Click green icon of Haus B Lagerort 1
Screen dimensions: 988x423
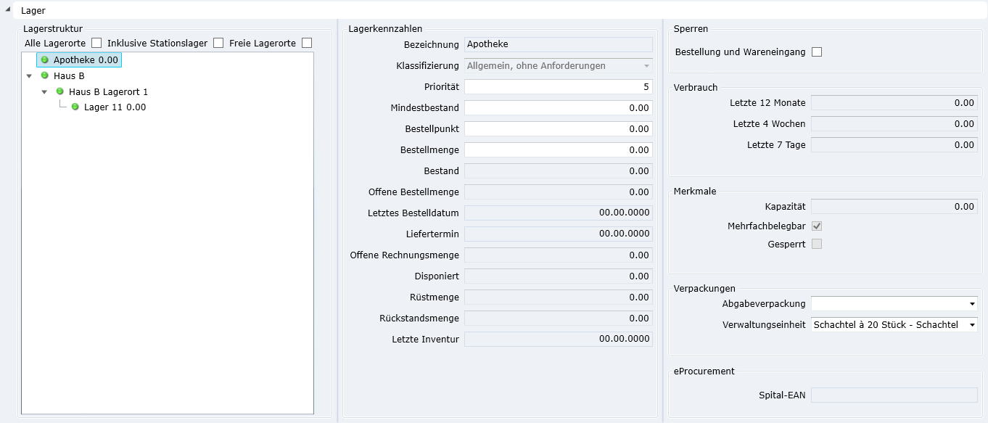click(x=60, y=91)
